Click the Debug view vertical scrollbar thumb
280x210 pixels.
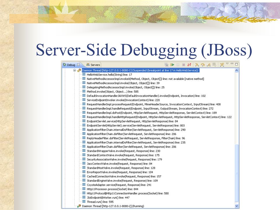[237, 173]
